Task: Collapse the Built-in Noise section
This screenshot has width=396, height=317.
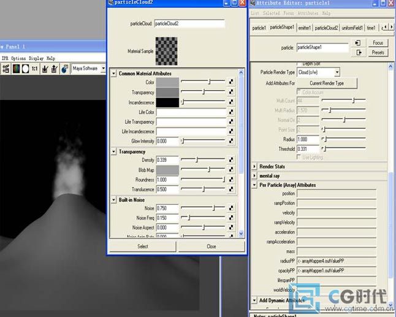Action: (x=113, y=200)
